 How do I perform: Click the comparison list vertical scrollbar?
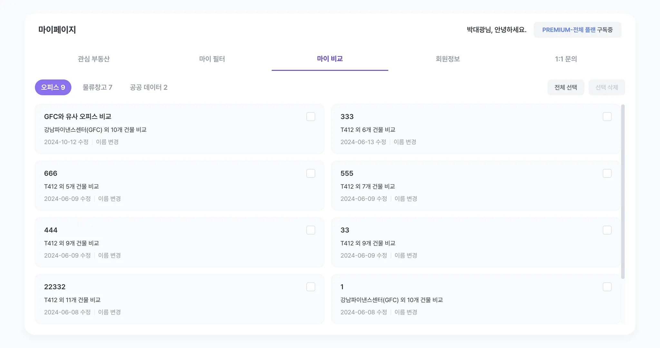click(623, 191)
